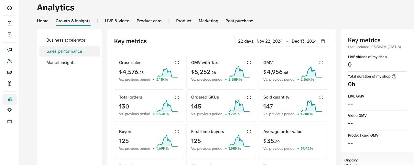Click the Ongoing label in bottom panel
Viewport: 414px width, 165px height.
click(x=351, y=160)
